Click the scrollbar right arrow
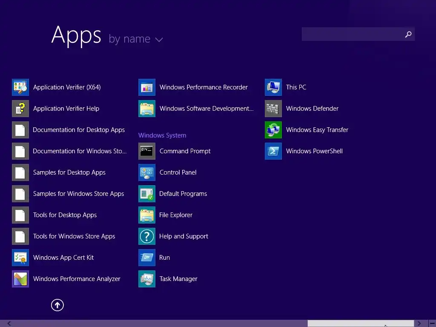Screen dimensions: 436x327 pos(419,324)
